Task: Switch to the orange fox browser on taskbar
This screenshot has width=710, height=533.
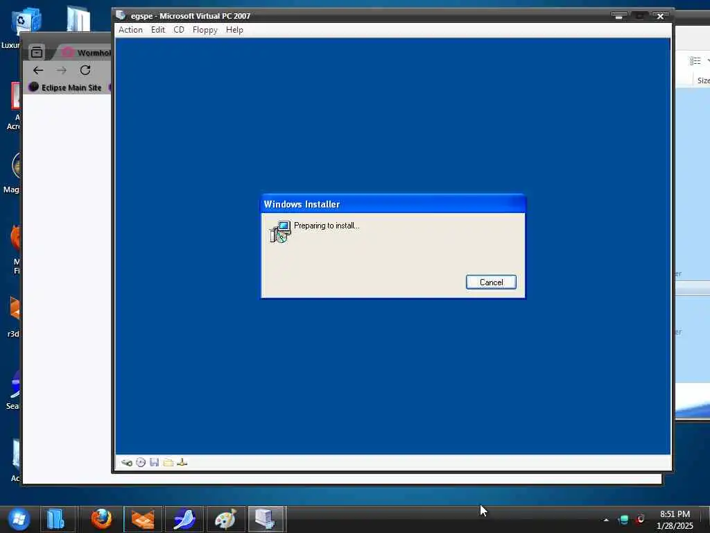Action: click(x=143, y=519)
